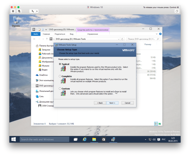Select Сеть in navigation pane
190x156 pixels.
[40, 96]
